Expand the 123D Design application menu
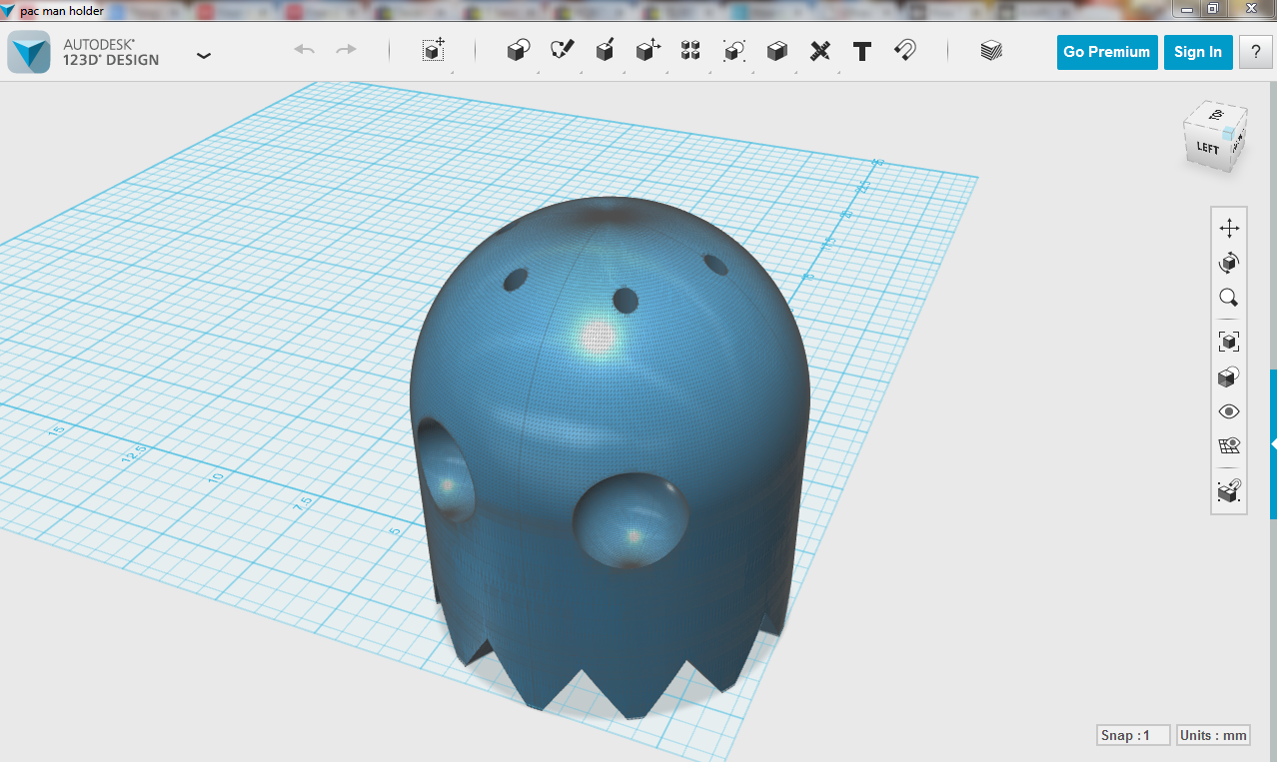This screenshot has width=1277, height=762. (x=204, y=55)
